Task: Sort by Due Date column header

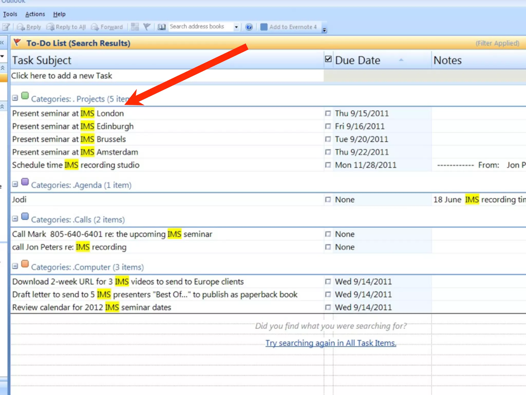Action: 358,60
